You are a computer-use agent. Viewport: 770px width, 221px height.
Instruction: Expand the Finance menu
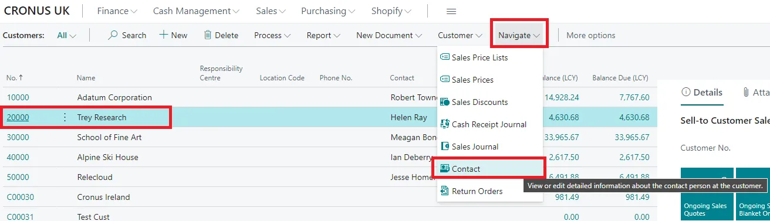pos(117,11)
